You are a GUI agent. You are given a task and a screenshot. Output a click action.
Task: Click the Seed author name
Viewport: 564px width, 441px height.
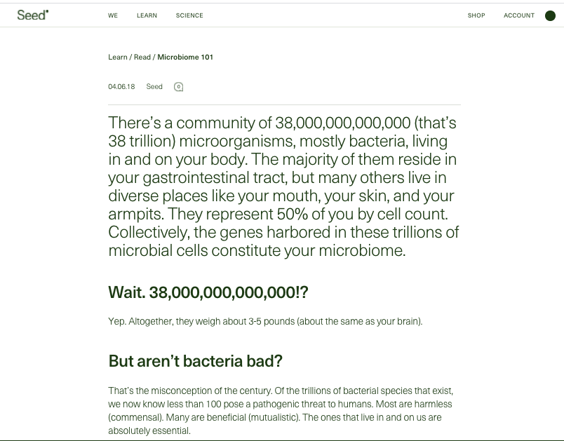pos(154,87)
